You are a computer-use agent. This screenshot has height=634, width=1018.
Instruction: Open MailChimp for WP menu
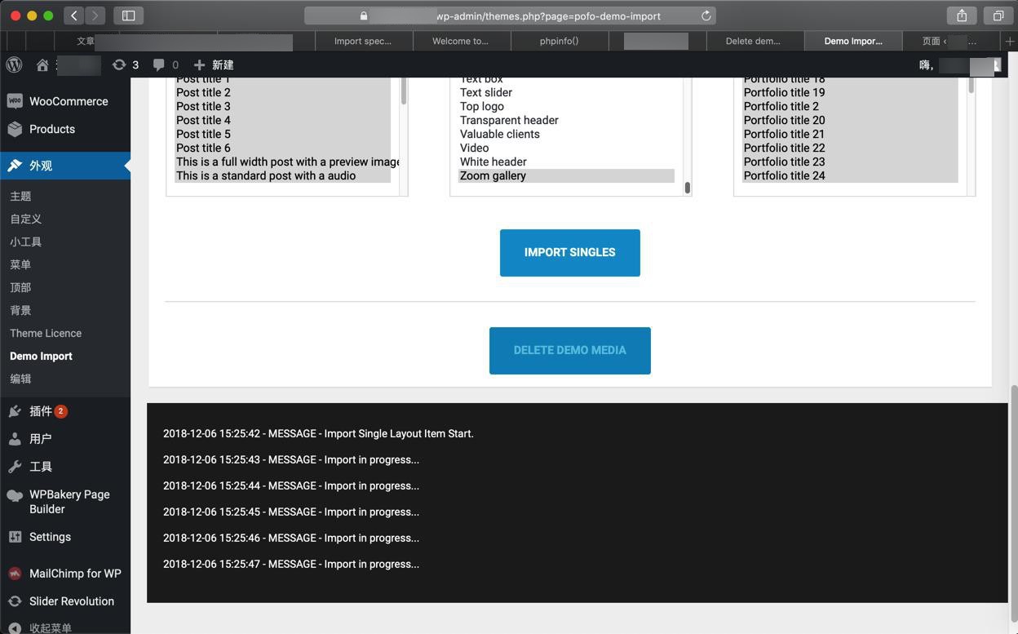click(x=65, y=574)
